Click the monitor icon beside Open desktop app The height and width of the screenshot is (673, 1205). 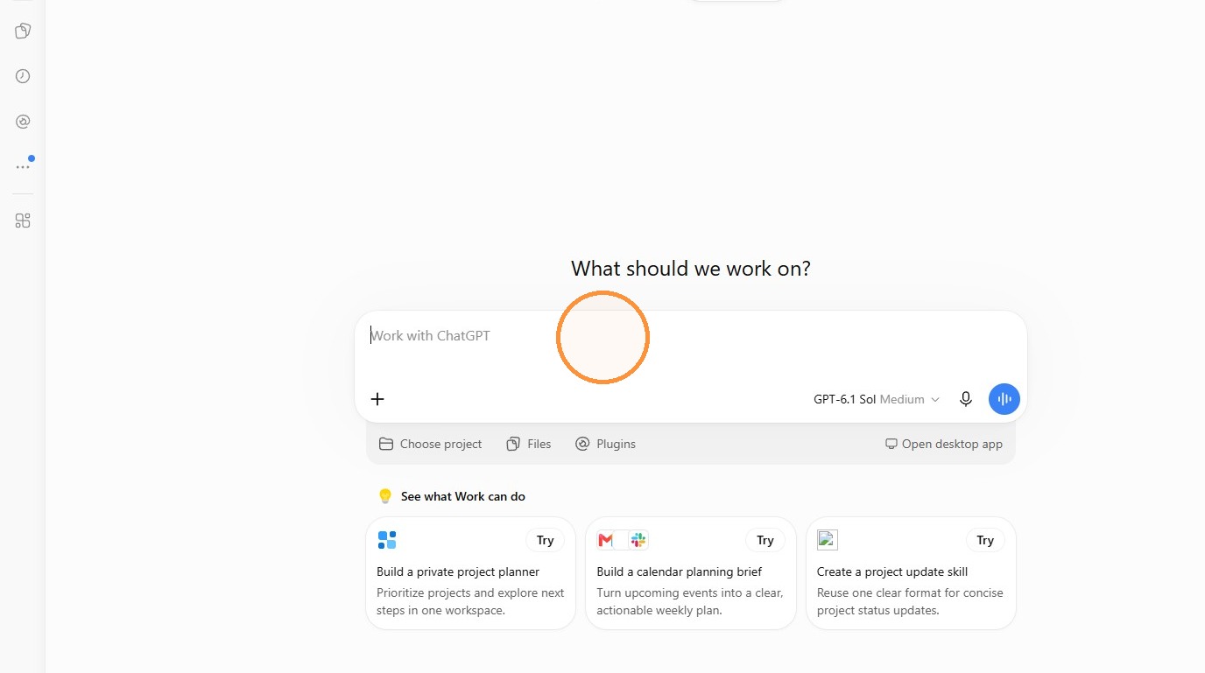pos(891,444)
